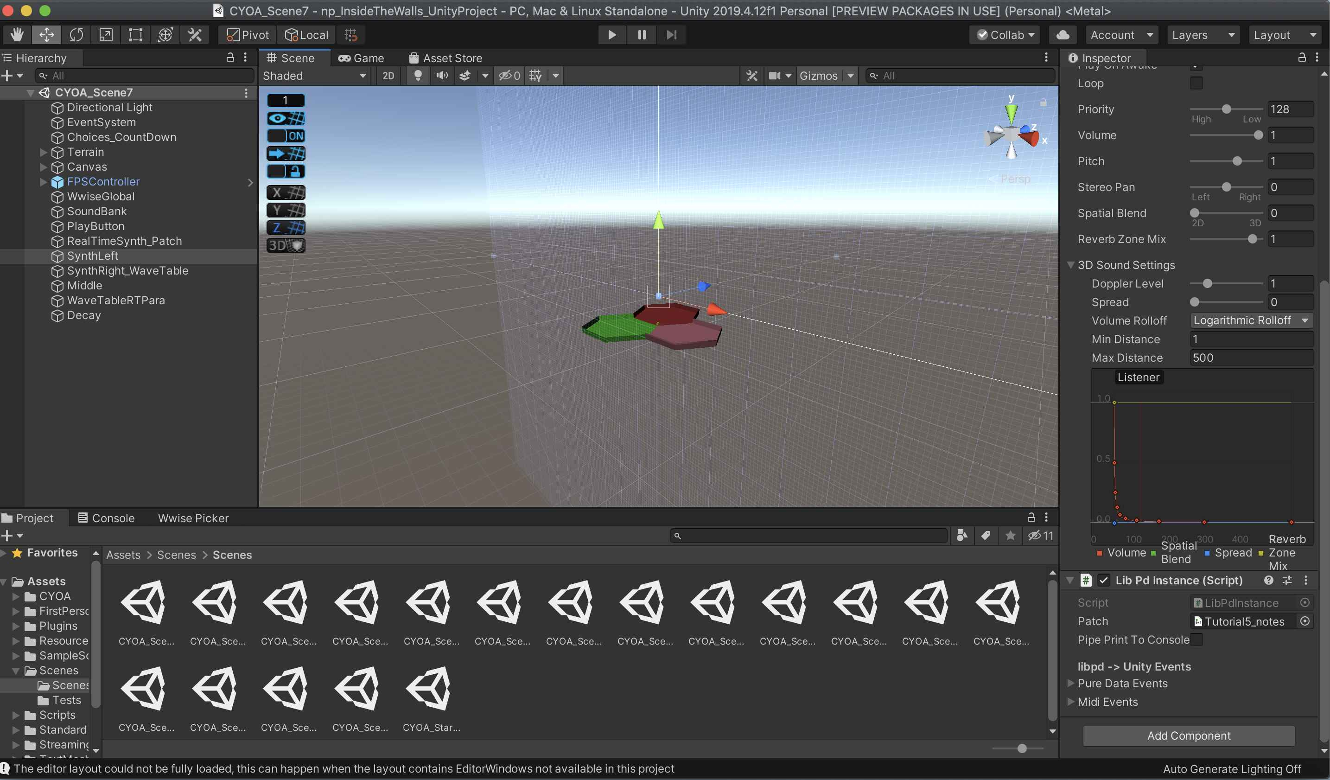This screenshot has height=780, width=1330.
Task: Lock the Inspector panel
Action: tap(1302, 57)
